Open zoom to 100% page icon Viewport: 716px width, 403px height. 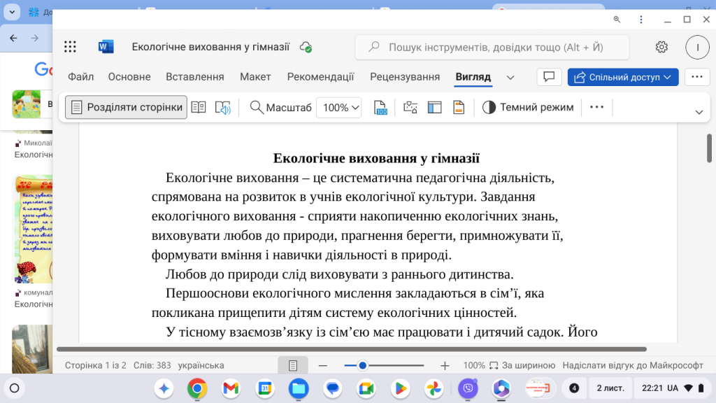(380, 107)
